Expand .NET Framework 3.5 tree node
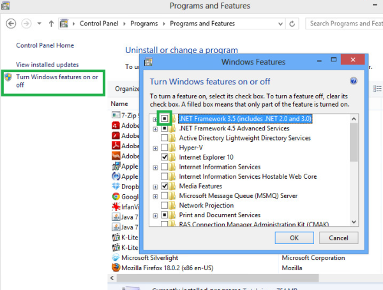Image resolution: width=383 pixels, height=290 pixels. pos(155,119)
